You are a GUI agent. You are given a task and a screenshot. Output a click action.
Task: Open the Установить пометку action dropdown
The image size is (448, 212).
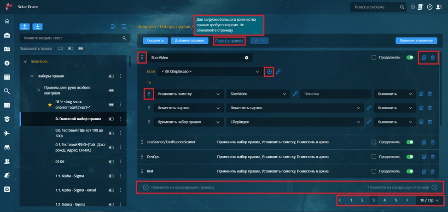(189, 94)
